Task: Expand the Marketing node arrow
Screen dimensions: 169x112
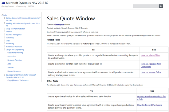Action: pyautogui.click(x=5, y=38)
